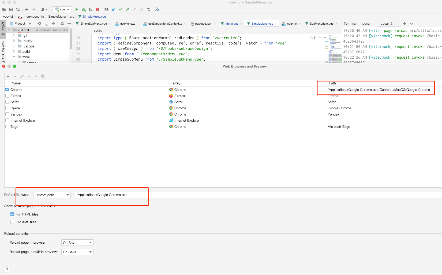The image size is (442, 275).
Task: Click the custom browser path input field
Action: pos(258,195)
